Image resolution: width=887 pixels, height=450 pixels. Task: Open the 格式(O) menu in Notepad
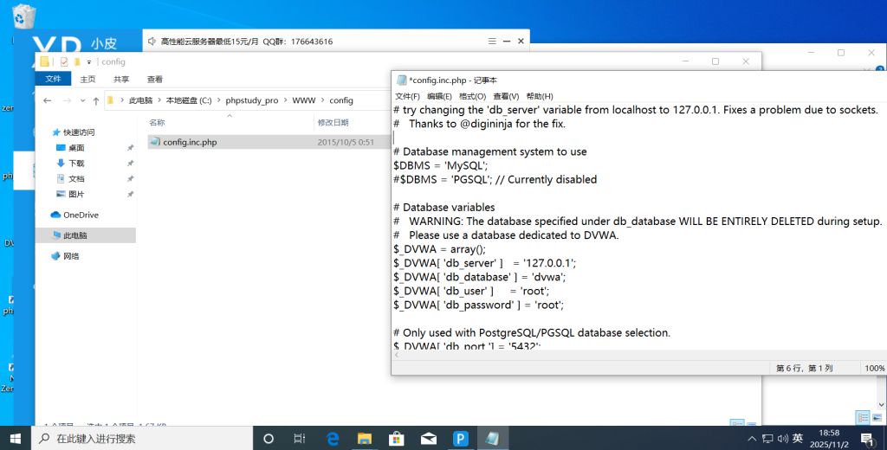click(x=472, y=96)
